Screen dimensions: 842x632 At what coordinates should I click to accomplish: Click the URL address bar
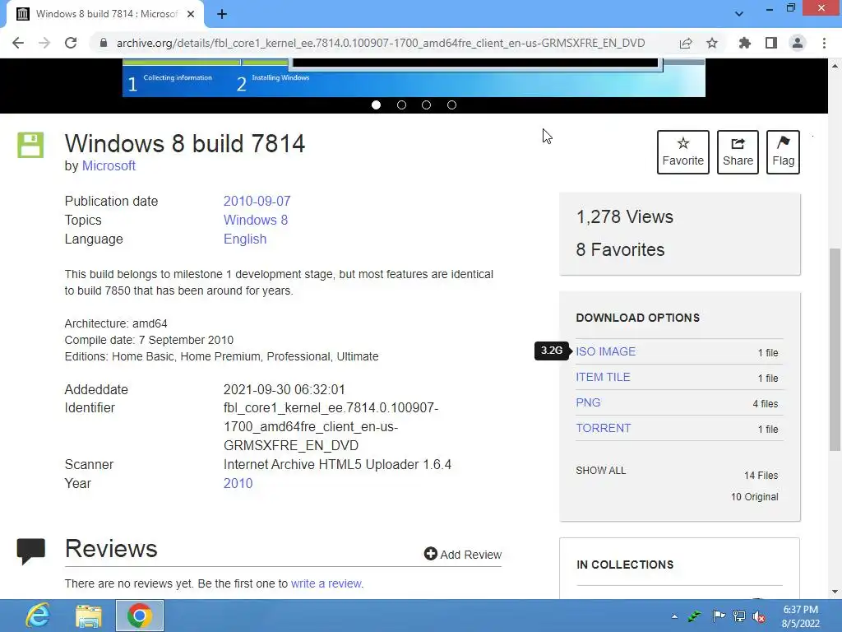pyautogui.click(x=380, y=43)
